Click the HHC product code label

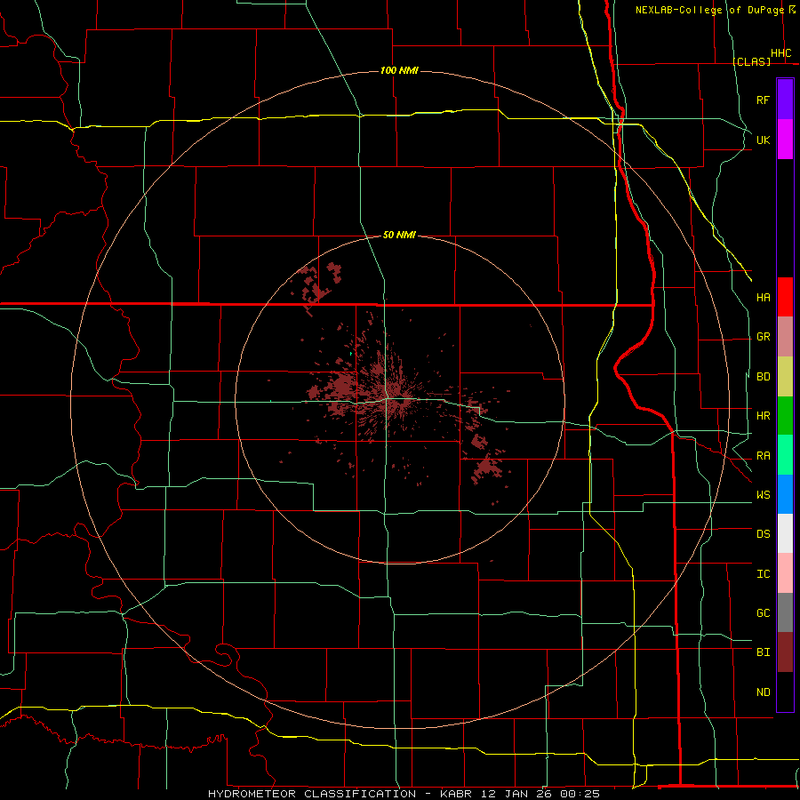tap(780, 53)
